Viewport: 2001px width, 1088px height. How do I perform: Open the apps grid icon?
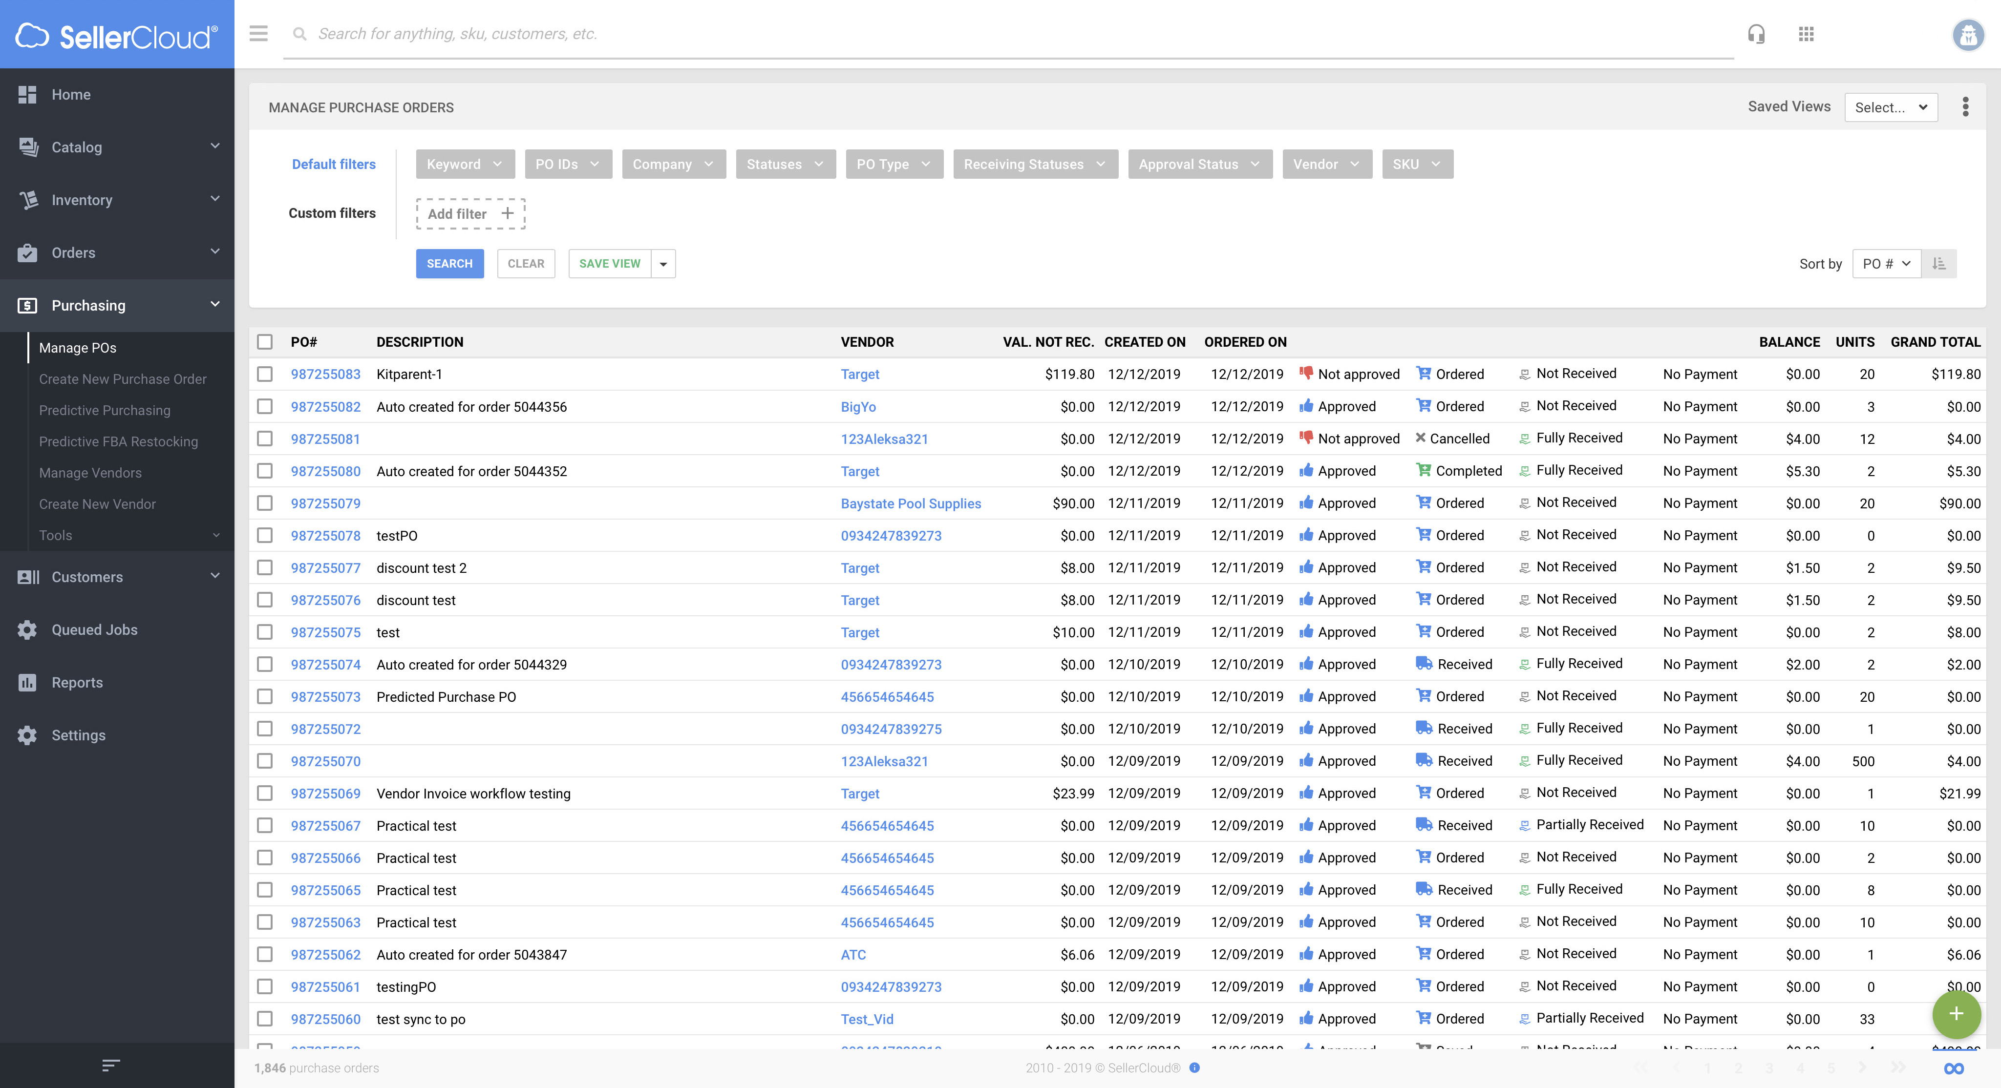1806,34
